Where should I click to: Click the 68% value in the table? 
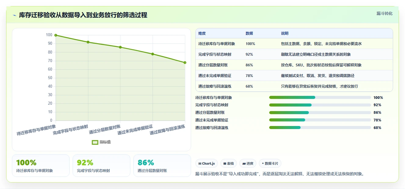point(249,86)
